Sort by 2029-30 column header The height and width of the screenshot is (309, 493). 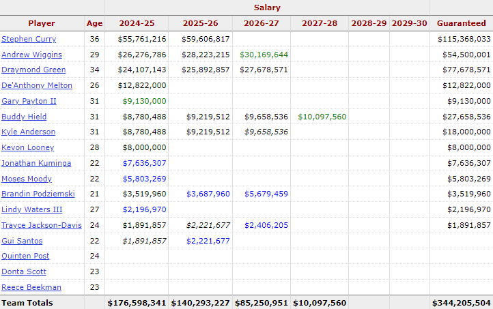tap(410, 23)
